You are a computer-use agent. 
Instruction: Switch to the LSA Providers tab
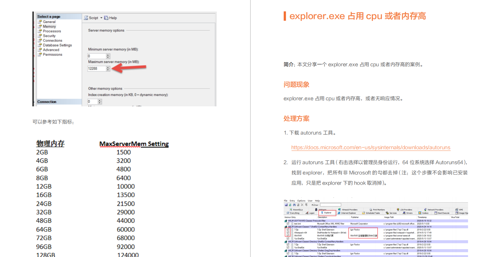pos(404,210)
